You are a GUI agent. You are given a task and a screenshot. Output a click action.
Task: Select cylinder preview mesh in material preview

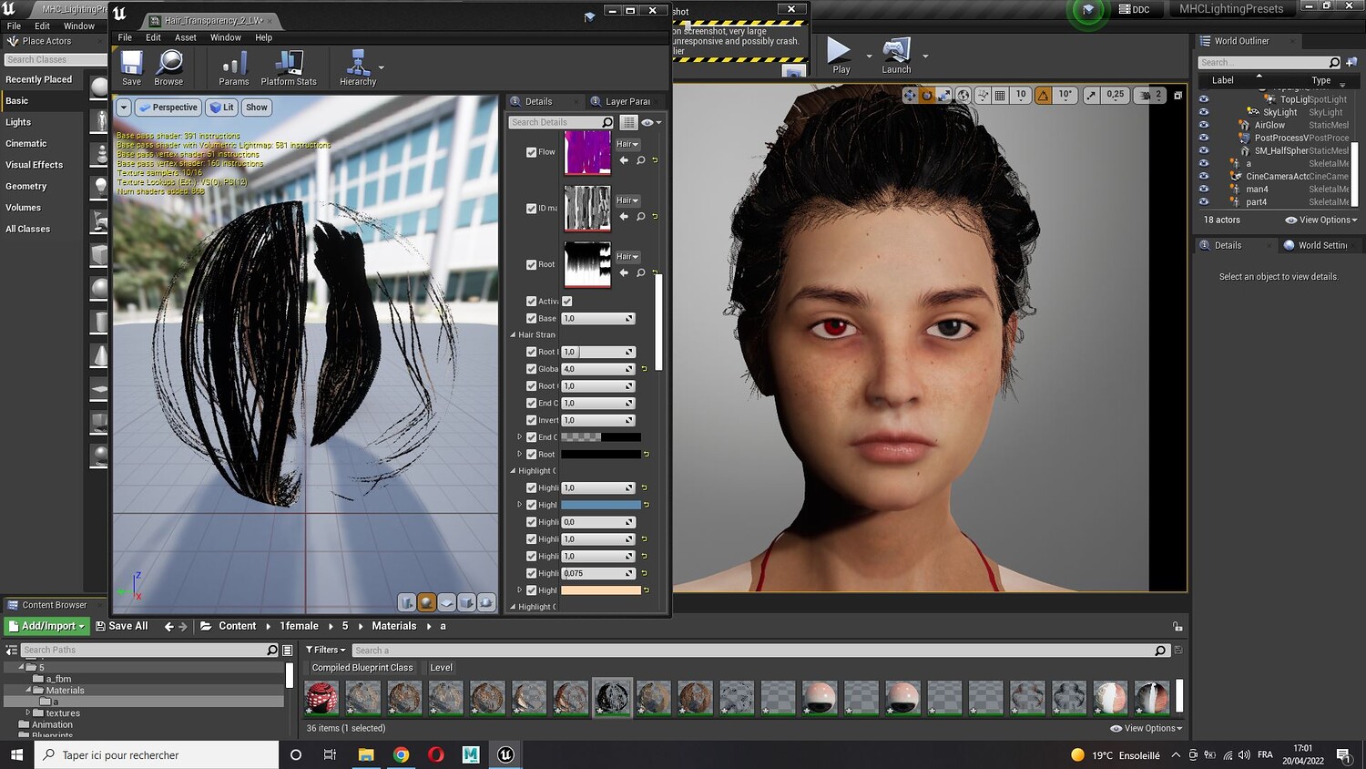click(x=406, y=602)
